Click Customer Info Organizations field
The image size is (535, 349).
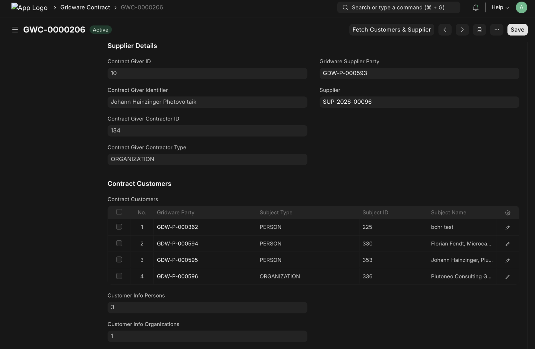click(207, 336)
